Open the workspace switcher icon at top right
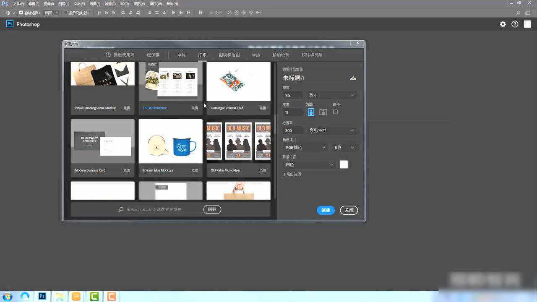Screen dimensions: 537x302 coord(528,13)
